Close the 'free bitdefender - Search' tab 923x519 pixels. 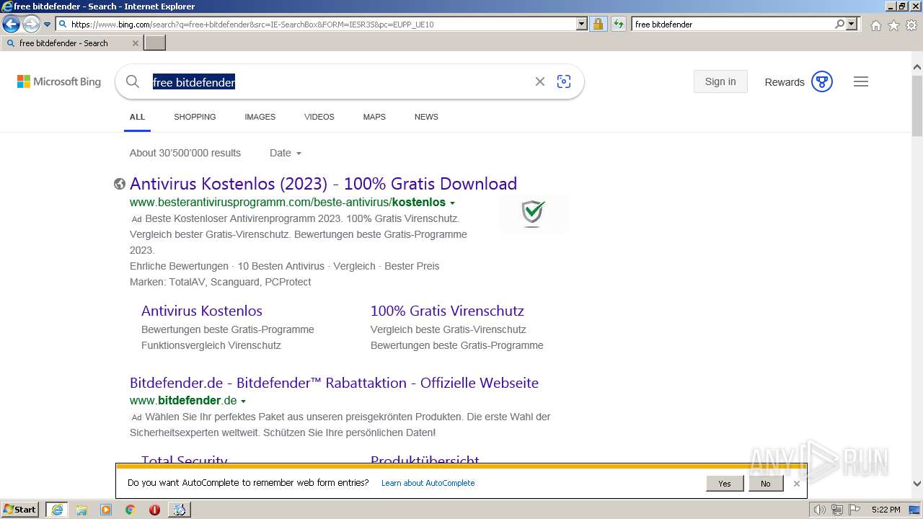pos(135,43)
